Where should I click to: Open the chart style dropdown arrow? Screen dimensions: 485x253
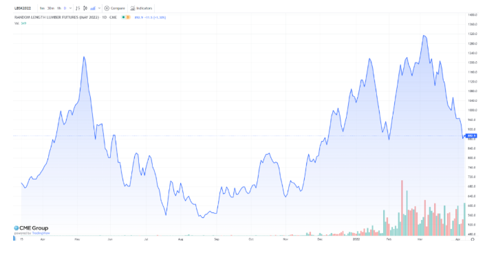click(99, 8)
